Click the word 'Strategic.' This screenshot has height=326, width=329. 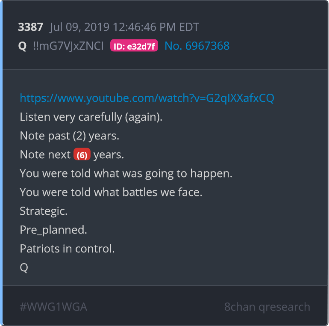coord(44,211)
